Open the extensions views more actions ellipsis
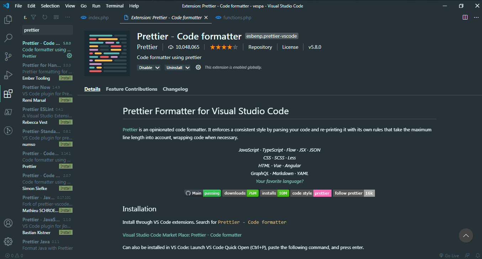 (68, 17)
